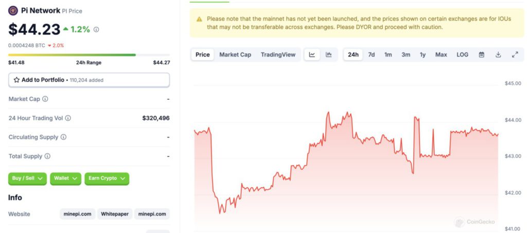This screenshot has height=233, width=527.
Task: Switch to the Market Cap tab
Action: 235,55
